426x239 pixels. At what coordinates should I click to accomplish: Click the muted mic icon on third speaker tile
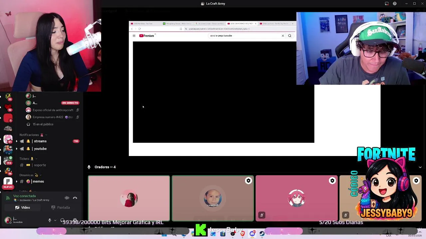(262, 215)
